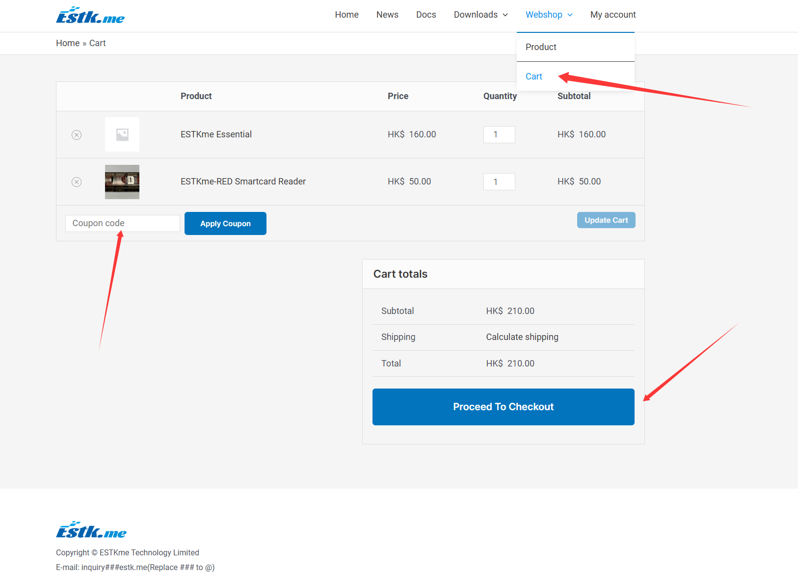Image resolution: width=798 pixels, height=573 pixels.
Task: Click quantity field for ESTKme Essential
Action: tap(499, 134)
